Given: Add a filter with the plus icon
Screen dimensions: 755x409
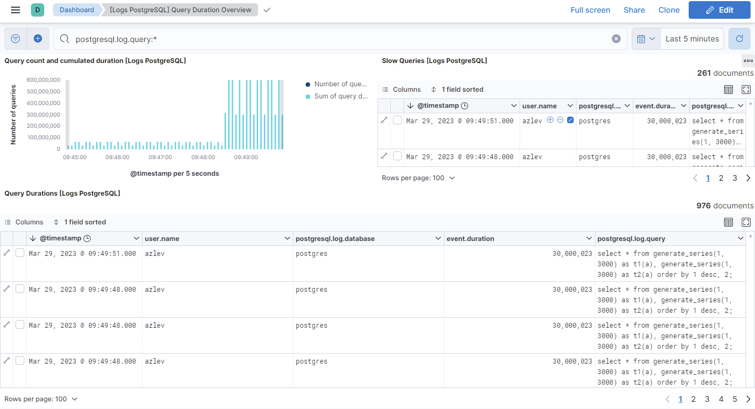Looking at the screenshot, I should [x=36, y=38].
